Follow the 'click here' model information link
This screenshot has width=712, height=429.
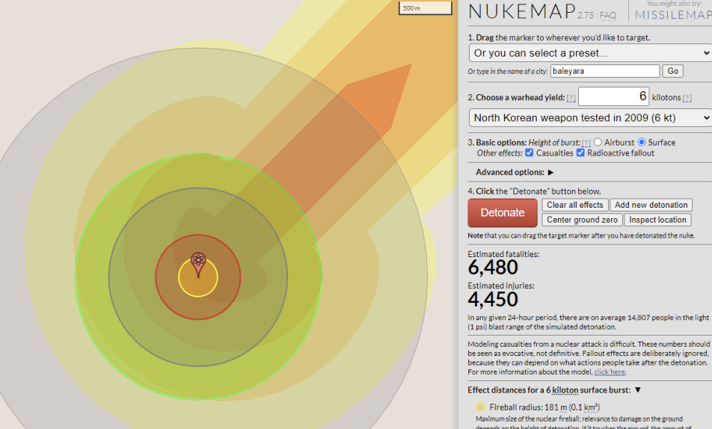pyautogui.click(x=610, y=371)
